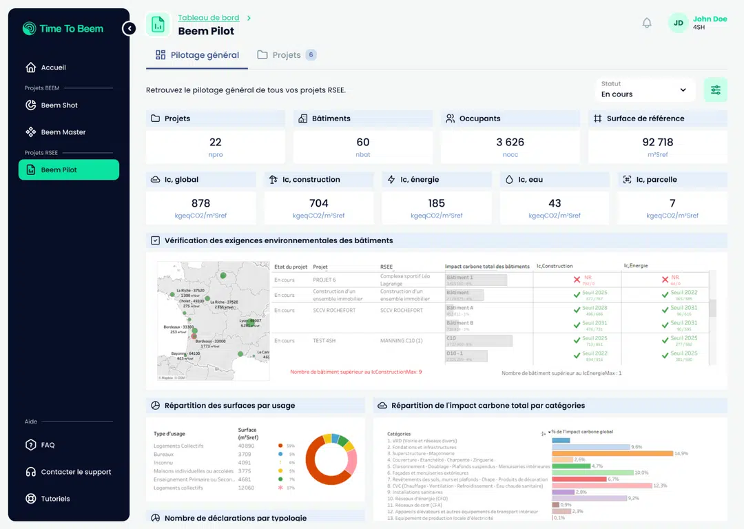Click the breadcrumb chevron after Tableau de bord
The height and width of the screenshot is (529, 744).
coord(249,18)
